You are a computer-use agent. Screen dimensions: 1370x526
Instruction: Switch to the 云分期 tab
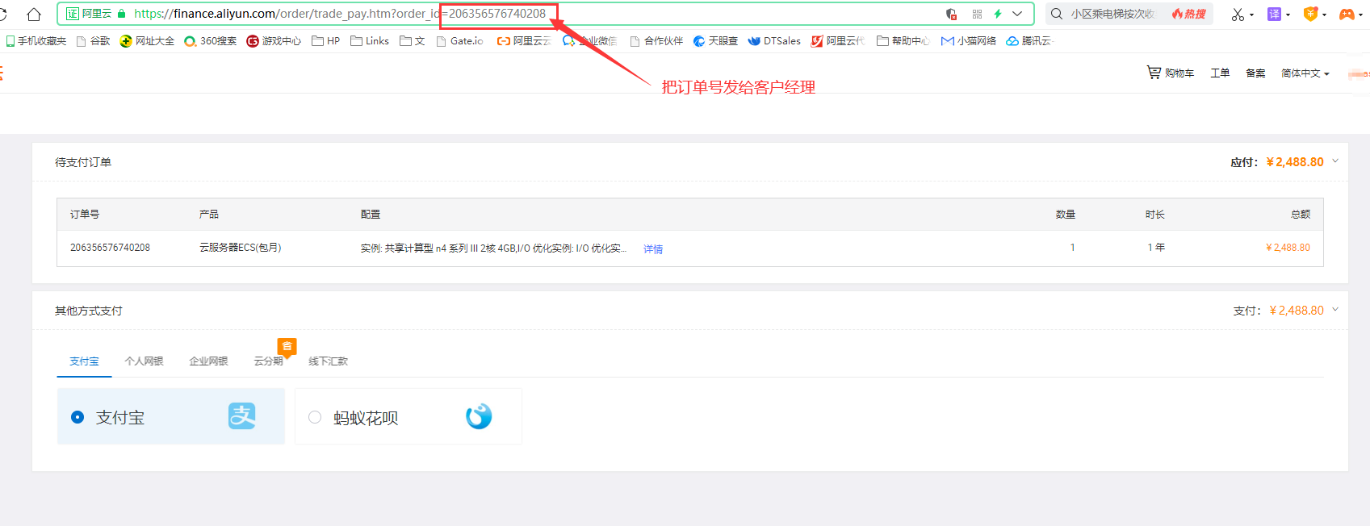268,361
